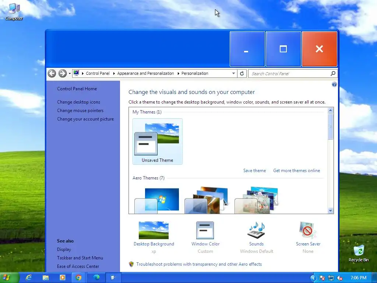Open Action Center flag tray icon
The image size is (377, 283).
(x=322, y=278)
